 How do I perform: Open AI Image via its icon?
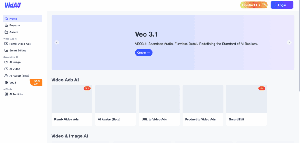click(6, 62)
